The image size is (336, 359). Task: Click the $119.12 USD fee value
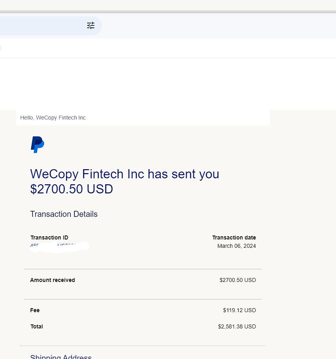point(239,310)
